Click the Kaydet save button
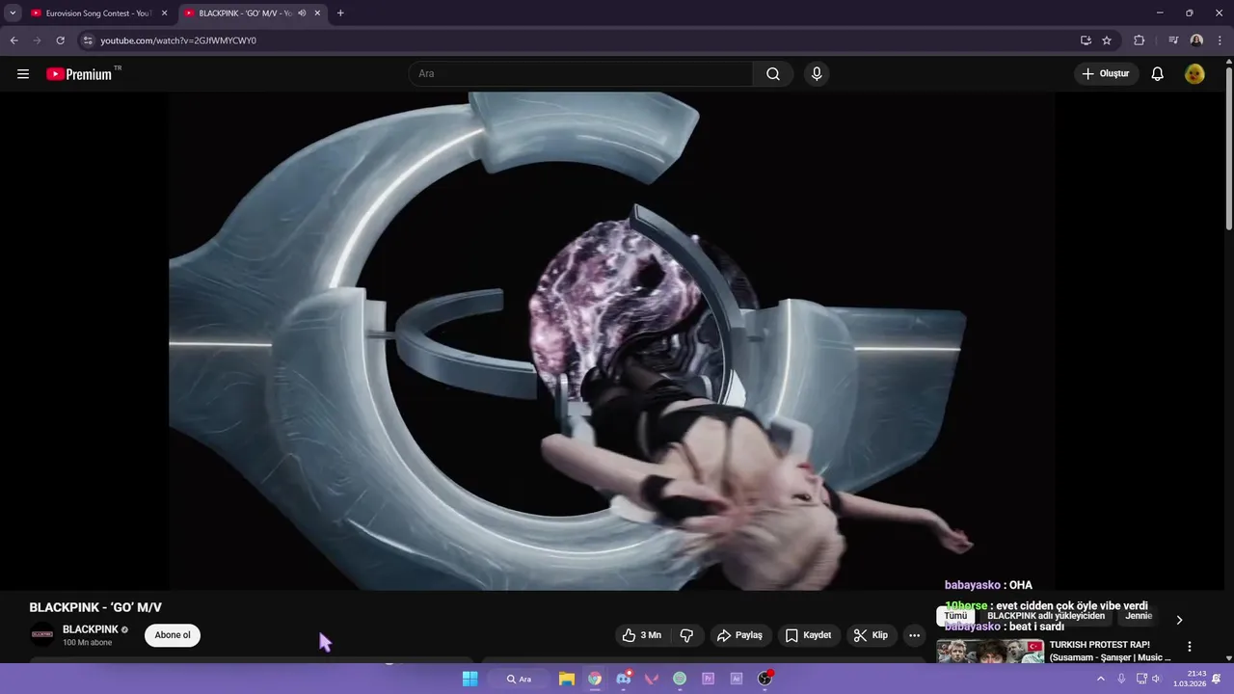Image resolution: width=1234 pixels, height=694 pixels. 808,635
